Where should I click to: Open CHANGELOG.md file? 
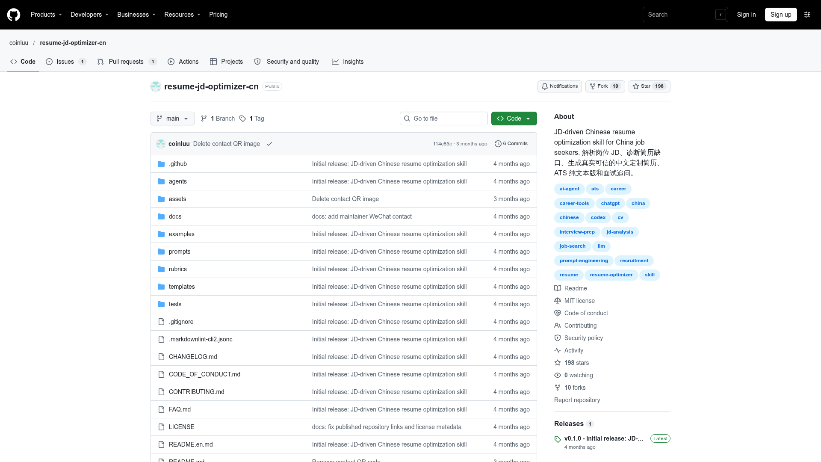point(193,357)
